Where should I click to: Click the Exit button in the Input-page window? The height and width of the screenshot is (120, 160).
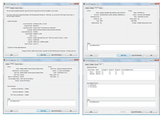(151, 112)
